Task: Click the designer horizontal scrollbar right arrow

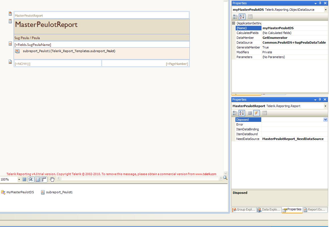Action: click(x=220, y=178)
